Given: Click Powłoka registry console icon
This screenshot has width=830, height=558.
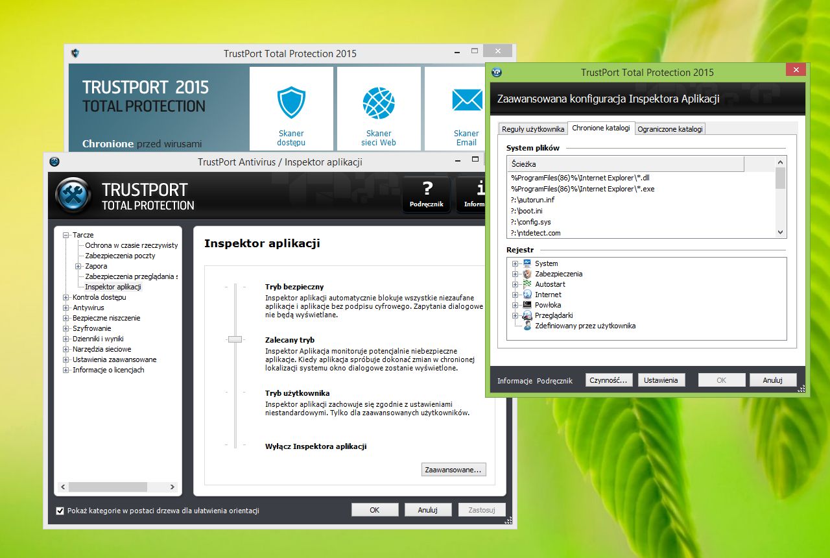Looking at the screenshot, I should point(527,305).
